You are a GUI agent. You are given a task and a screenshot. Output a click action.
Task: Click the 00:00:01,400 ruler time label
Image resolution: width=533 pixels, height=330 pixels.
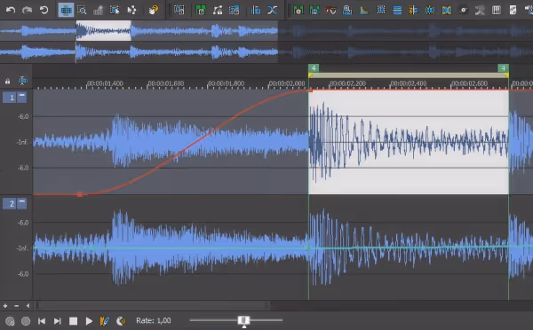click(x=105, y=83)
